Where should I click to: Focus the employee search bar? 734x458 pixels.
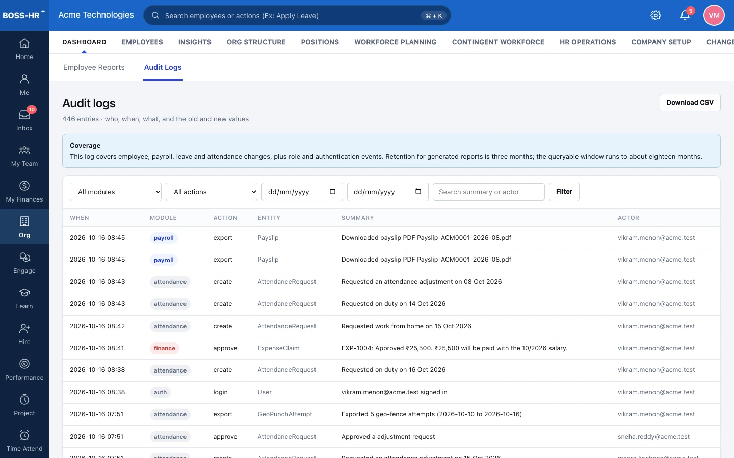[297, 15]
